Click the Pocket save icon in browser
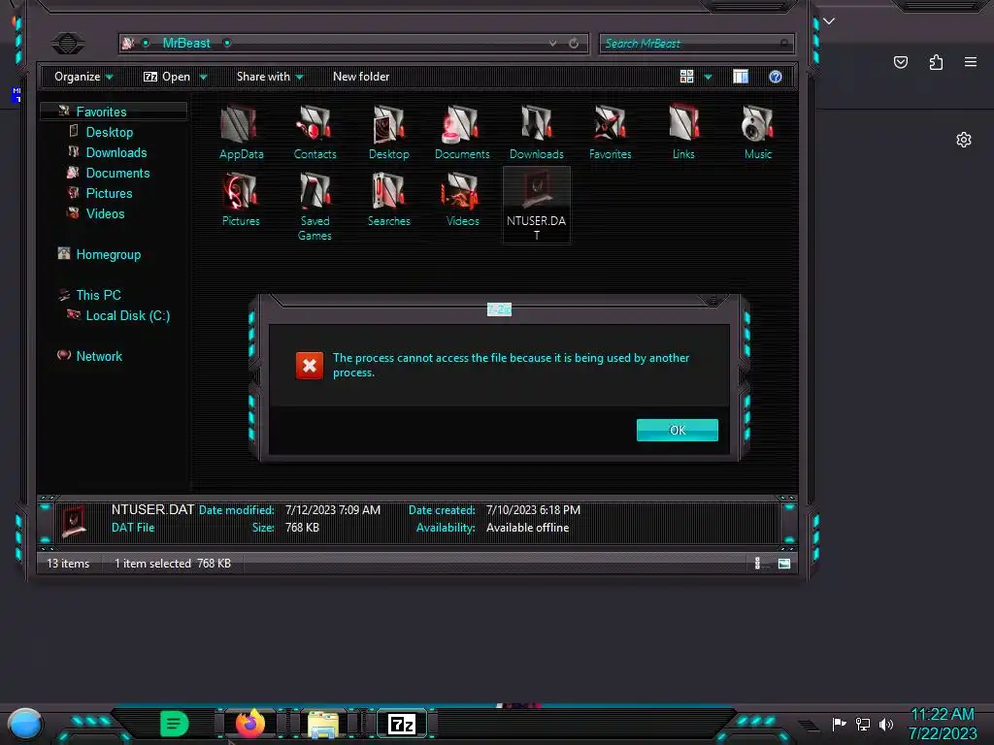This screenshot has width=994, height=745. 901,62
